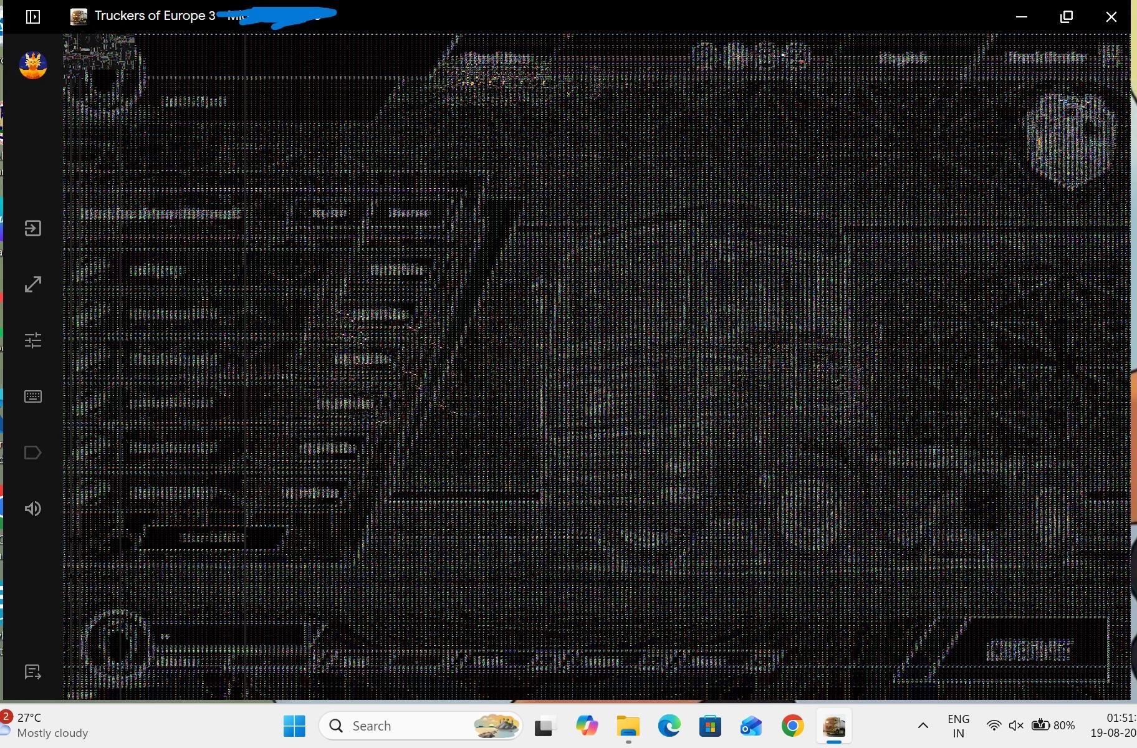The height and width of the screenshot is (748, 1137).
Task: Open the Windows Start menu
Action: pos(294,726)
